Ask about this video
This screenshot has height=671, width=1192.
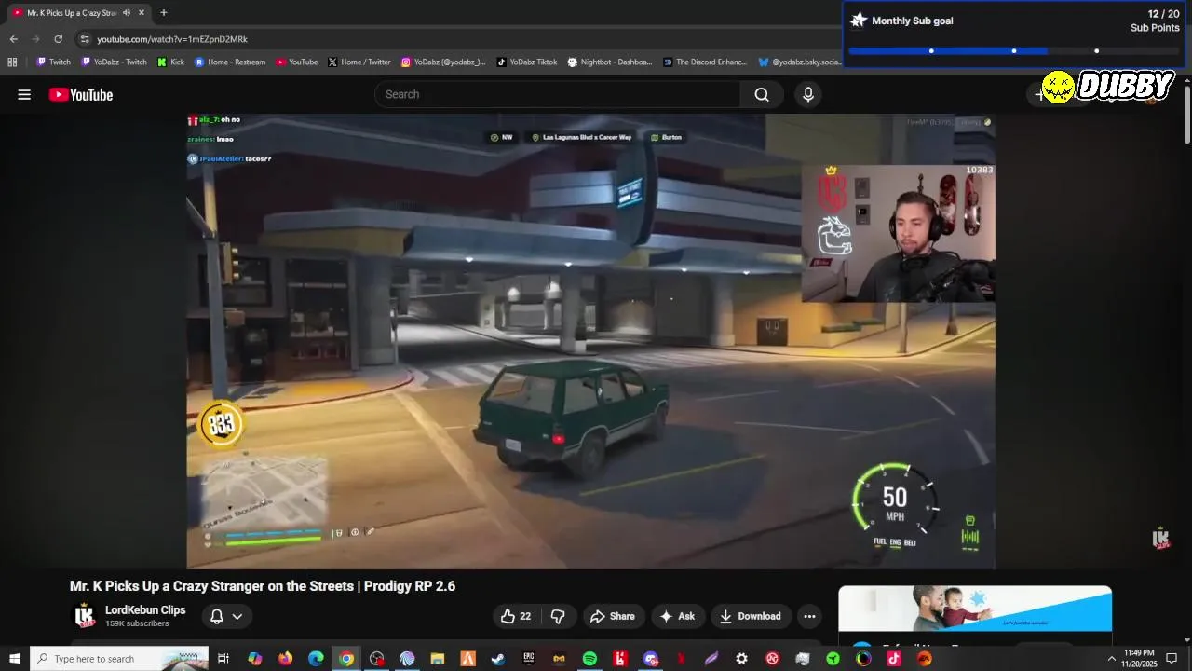tap(677, 616)
